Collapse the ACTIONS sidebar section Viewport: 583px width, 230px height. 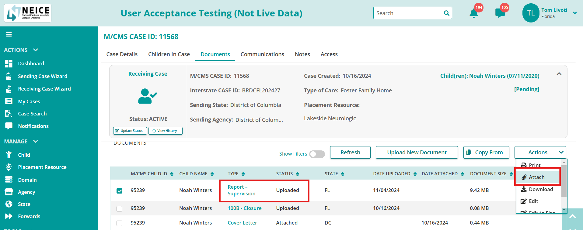(x=36, y=50)
